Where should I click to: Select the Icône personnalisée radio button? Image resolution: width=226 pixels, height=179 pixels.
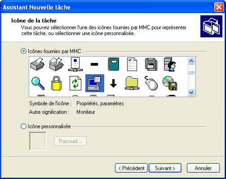tap(23, 126)
